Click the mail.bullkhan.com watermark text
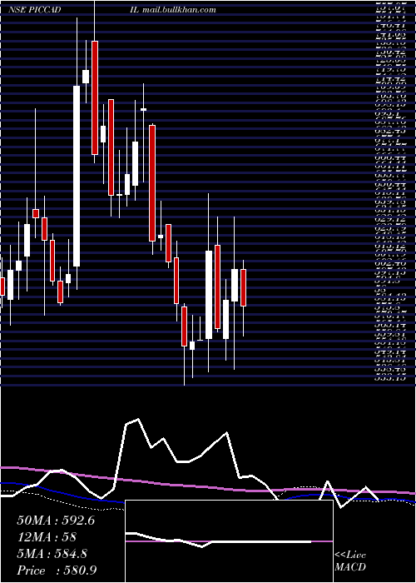The image size is (416, 583). 179,10
